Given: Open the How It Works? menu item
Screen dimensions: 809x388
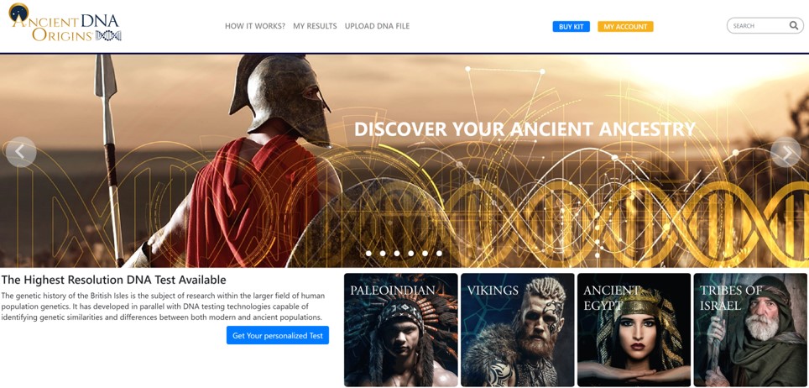Looking at the screenshot, I should pos(255,26).
